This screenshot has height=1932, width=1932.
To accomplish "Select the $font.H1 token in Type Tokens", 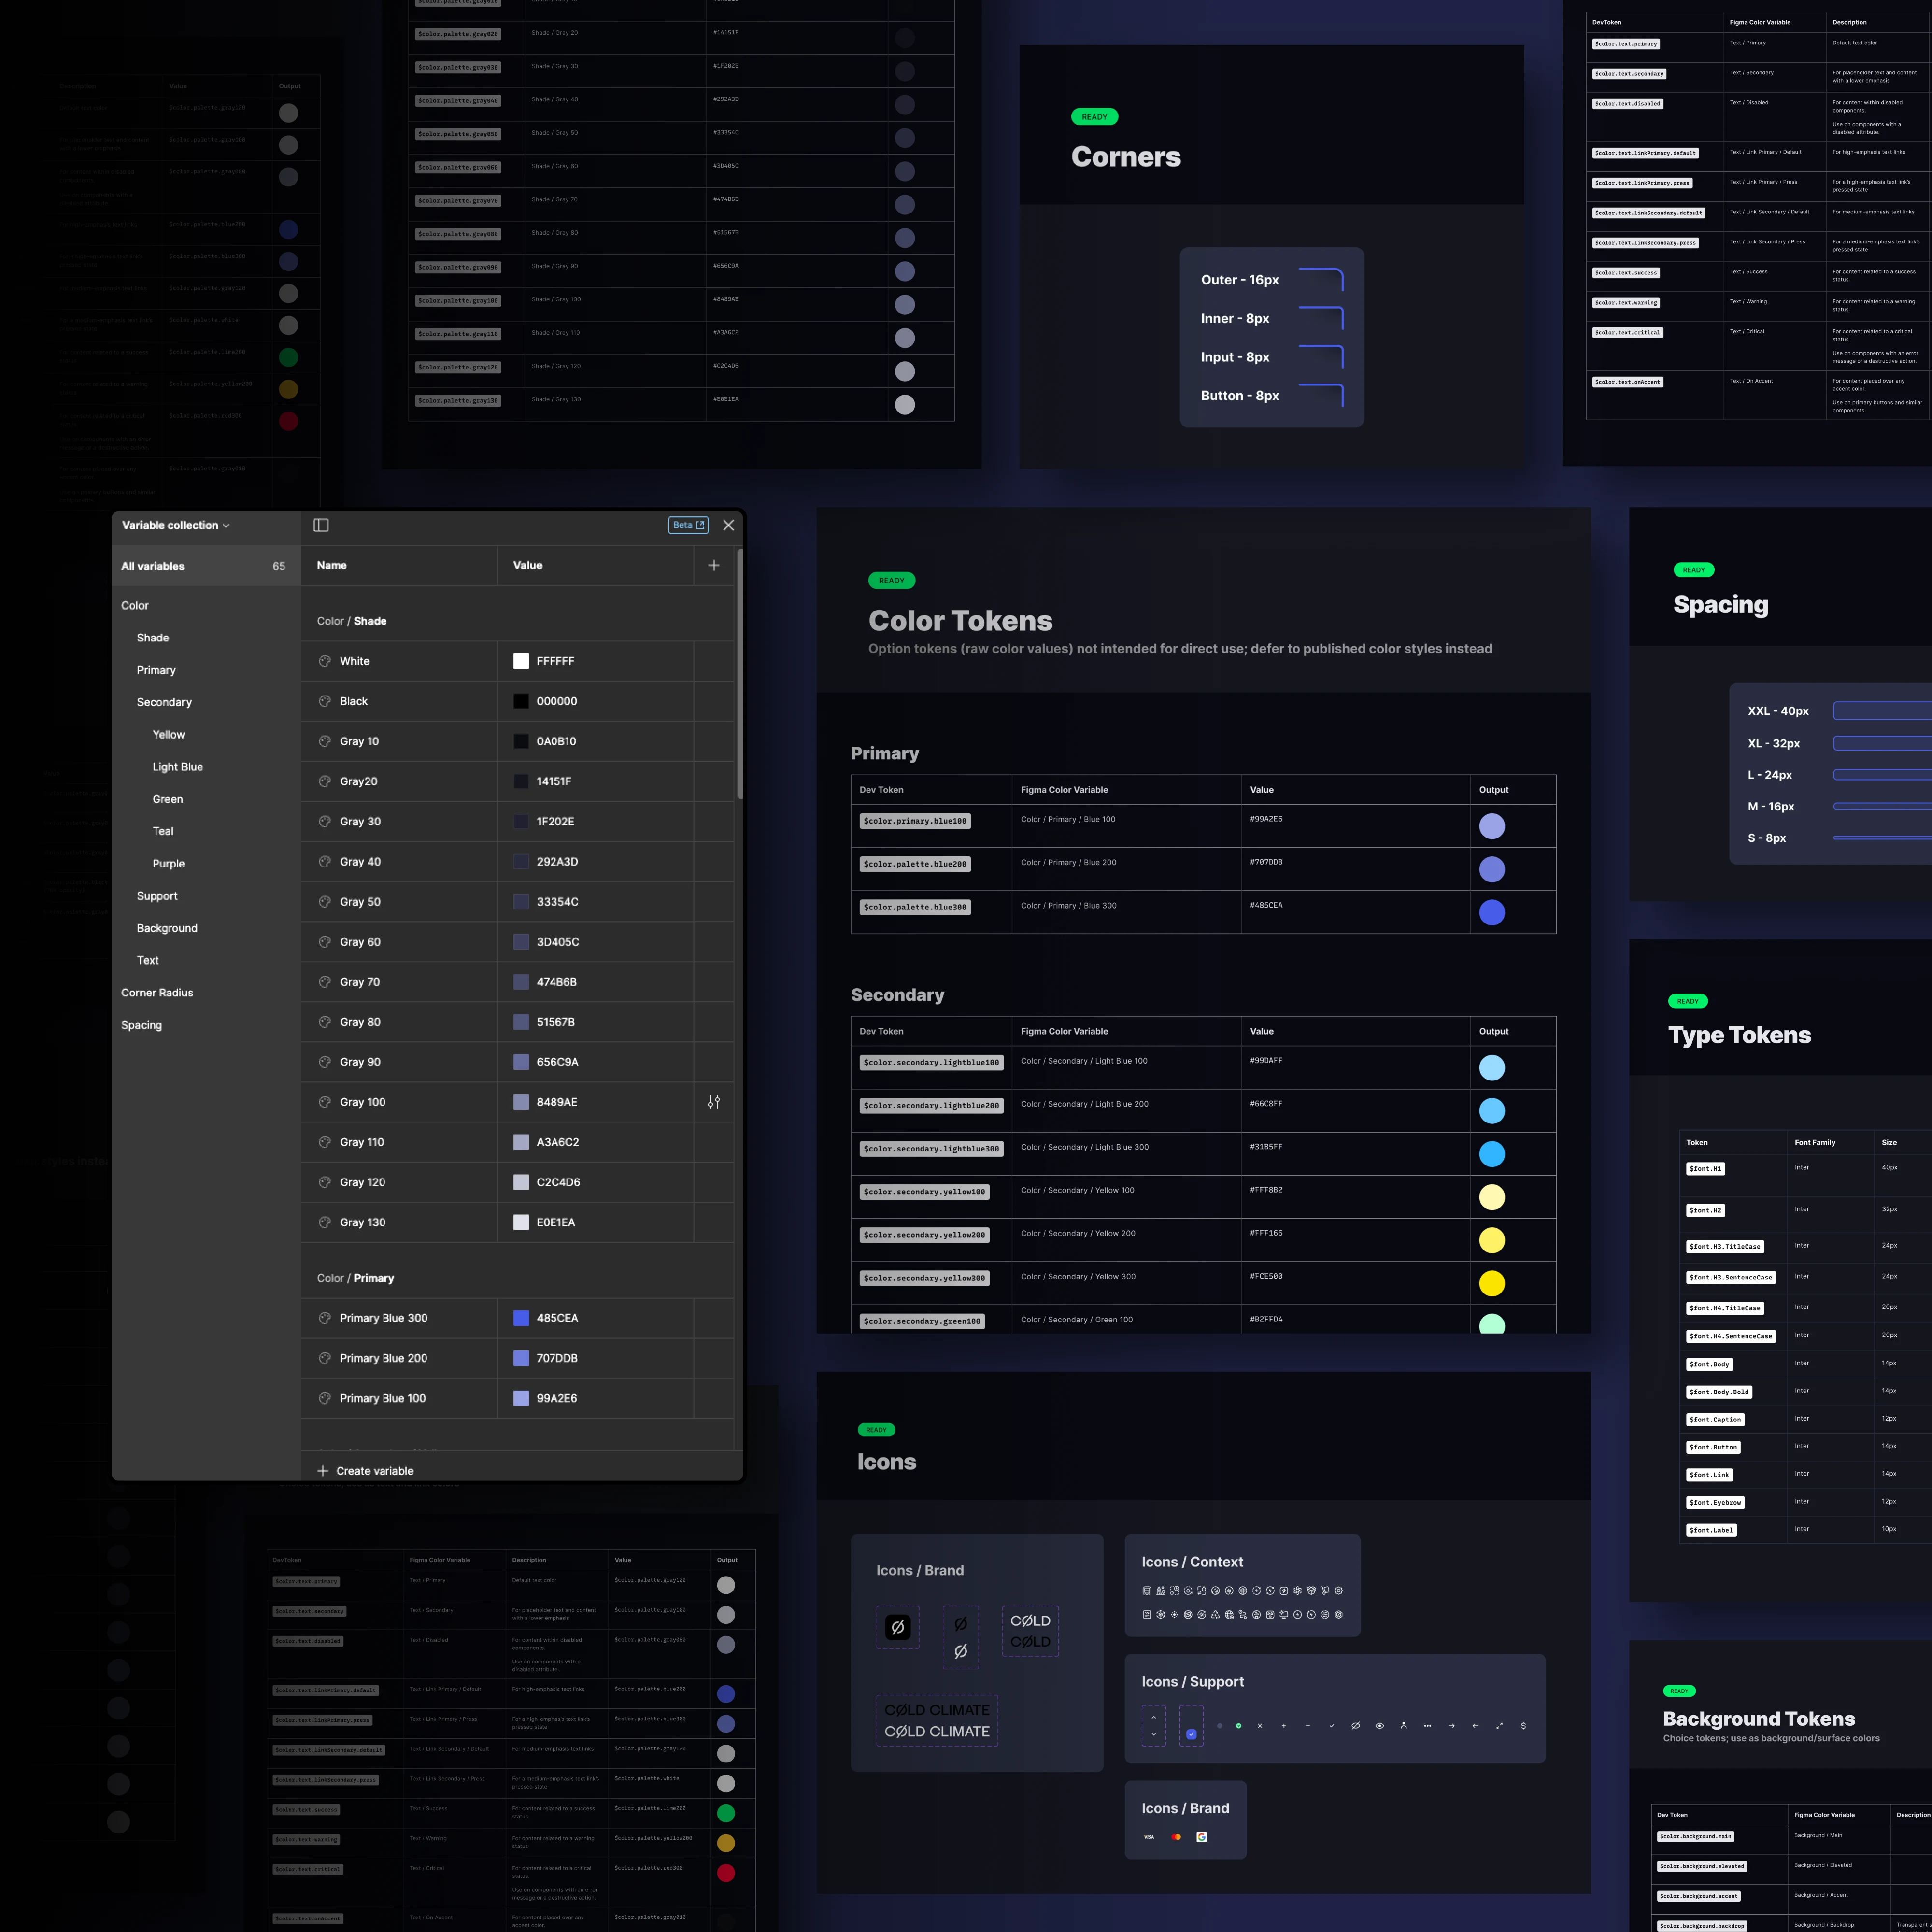I will [1705, 1168].
